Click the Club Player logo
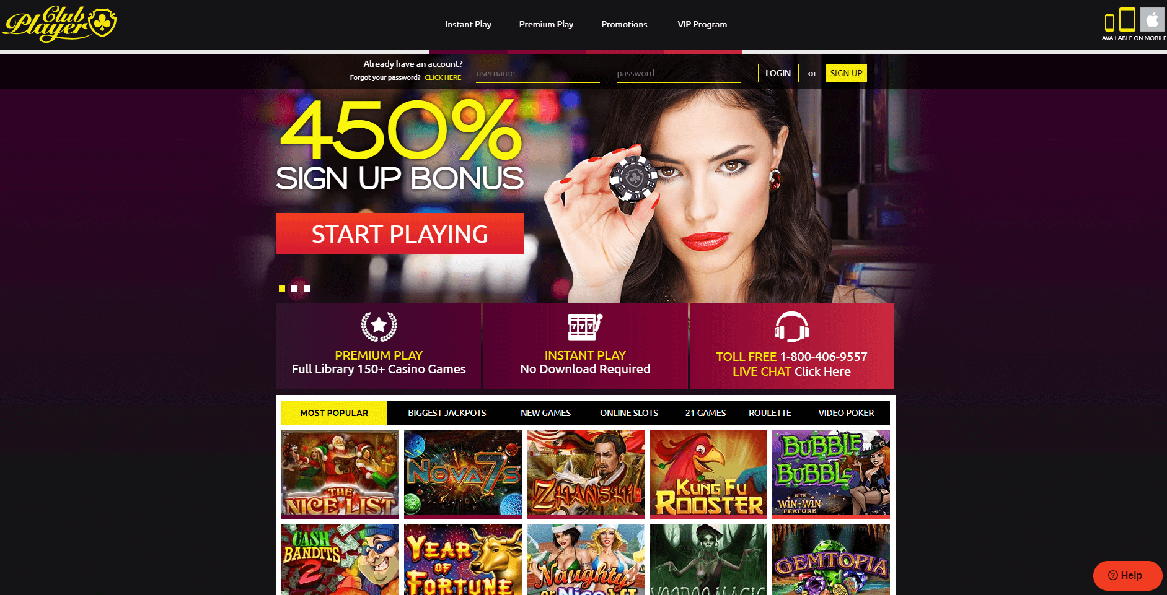 59,24
